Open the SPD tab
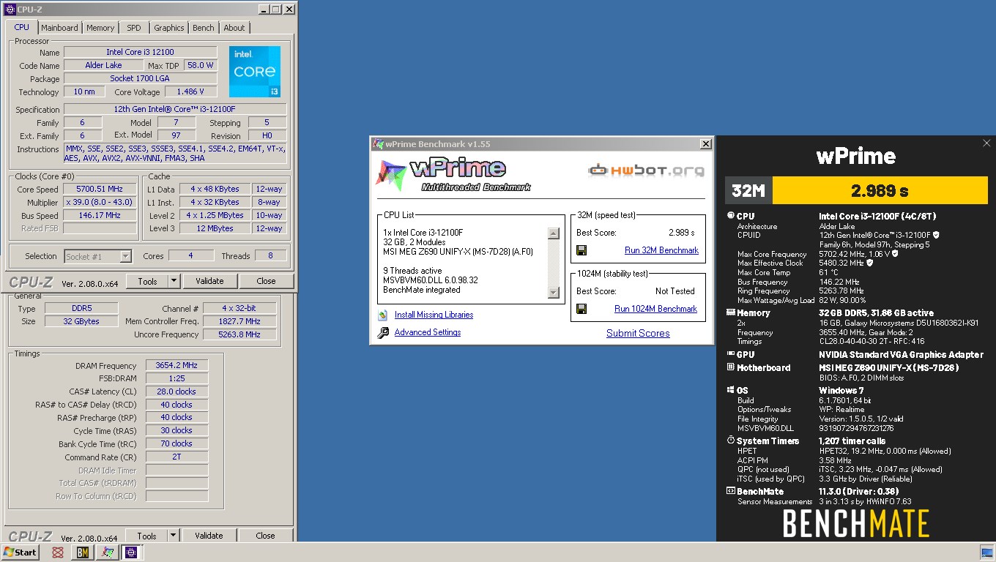This screenshot has width=996, height=562. coord(134,28)
